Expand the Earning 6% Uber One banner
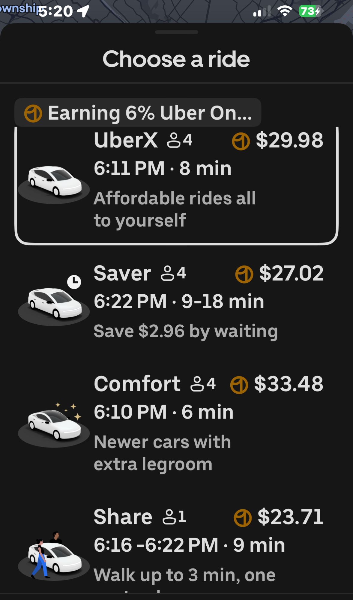Image resolution: width=353 pixels, height=600 pixels. (x=138, y=113)
